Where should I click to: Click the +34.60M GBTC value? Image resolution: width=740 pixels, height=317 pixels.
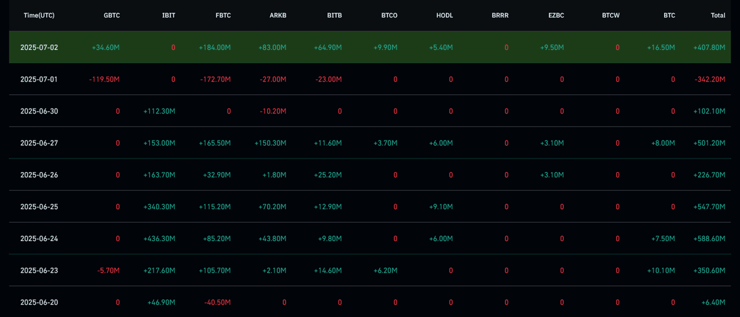(105, 47)
